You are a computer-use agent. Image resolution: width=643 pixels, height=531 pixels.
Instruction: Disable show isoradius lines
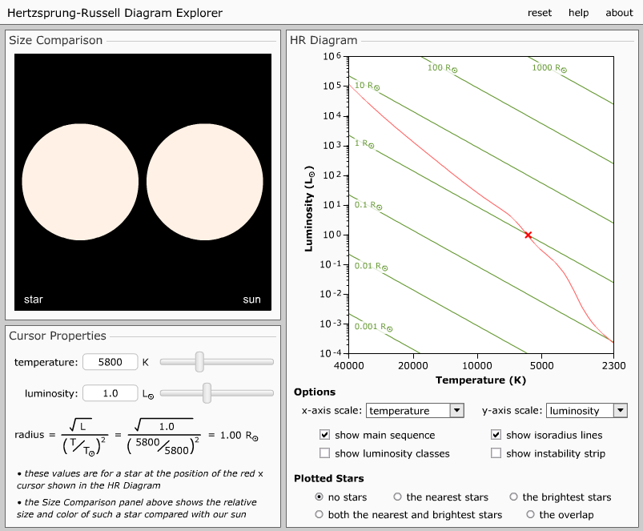pyautogui.click(x=496, y=435)
